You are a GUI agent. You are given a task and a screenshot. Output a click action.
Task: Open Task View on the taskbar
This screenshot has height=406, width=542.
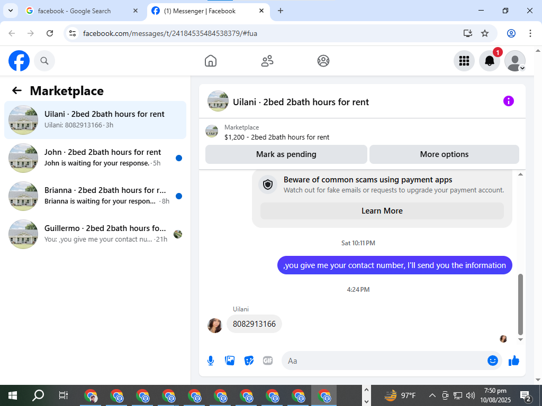[x=64, y=395]
